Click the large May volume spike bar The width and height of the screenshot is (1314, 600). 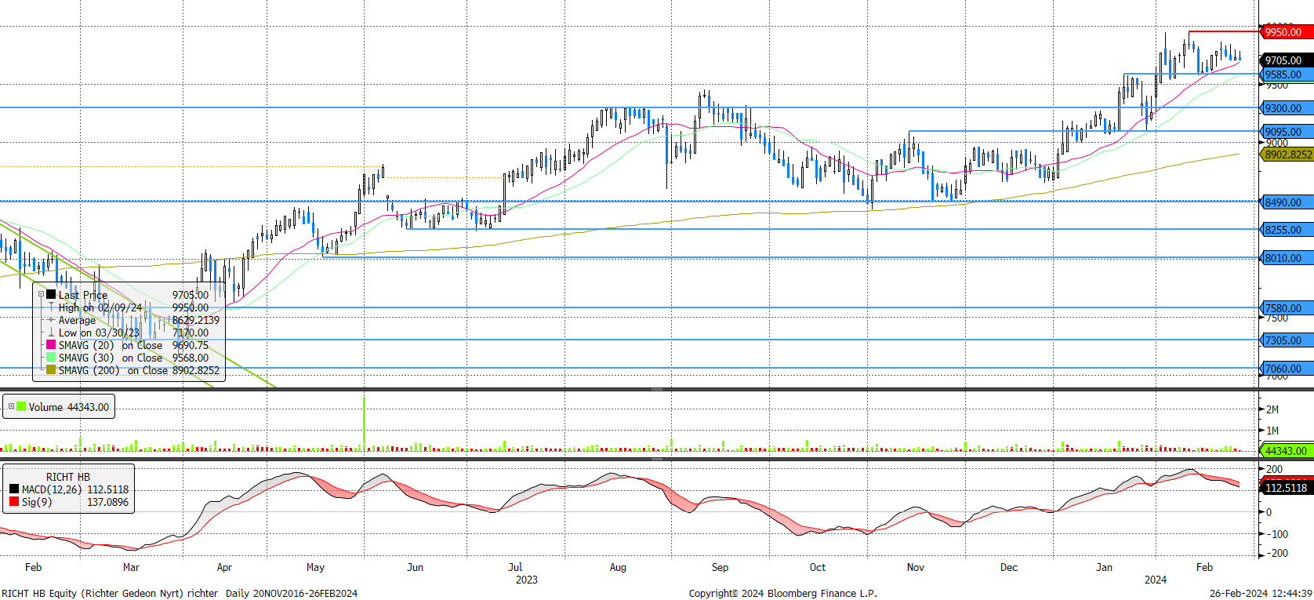pyautogui.click(x=365, y=424)
